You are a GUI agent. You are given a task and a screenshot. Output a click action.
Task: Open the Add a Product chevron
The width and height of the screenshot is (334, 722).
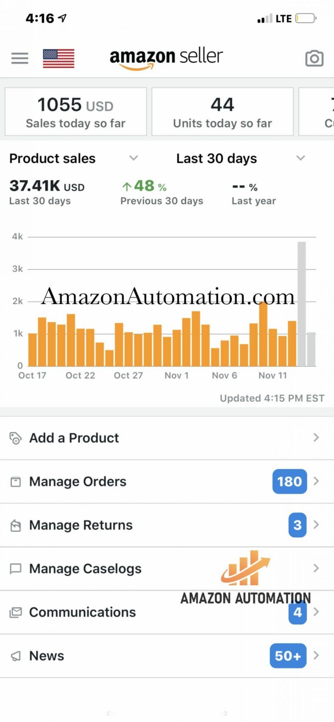point(316,437)
